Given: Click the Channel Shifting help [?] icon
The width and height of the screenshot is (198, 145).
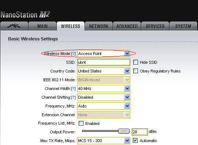Looking at the screenshot, I should coord(73,97).
